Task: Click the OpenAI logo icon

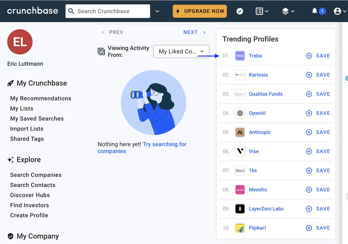Action: pos(240,113)
